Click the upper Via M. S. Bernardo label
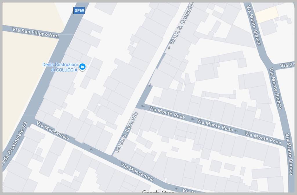Viewport: 297px width, 195px height. [x=182, y=24]
